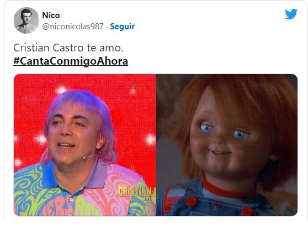Select the tweet text Cristian Castro te amo.
This screenshot has width=308, height=226.
pos(68,48)
